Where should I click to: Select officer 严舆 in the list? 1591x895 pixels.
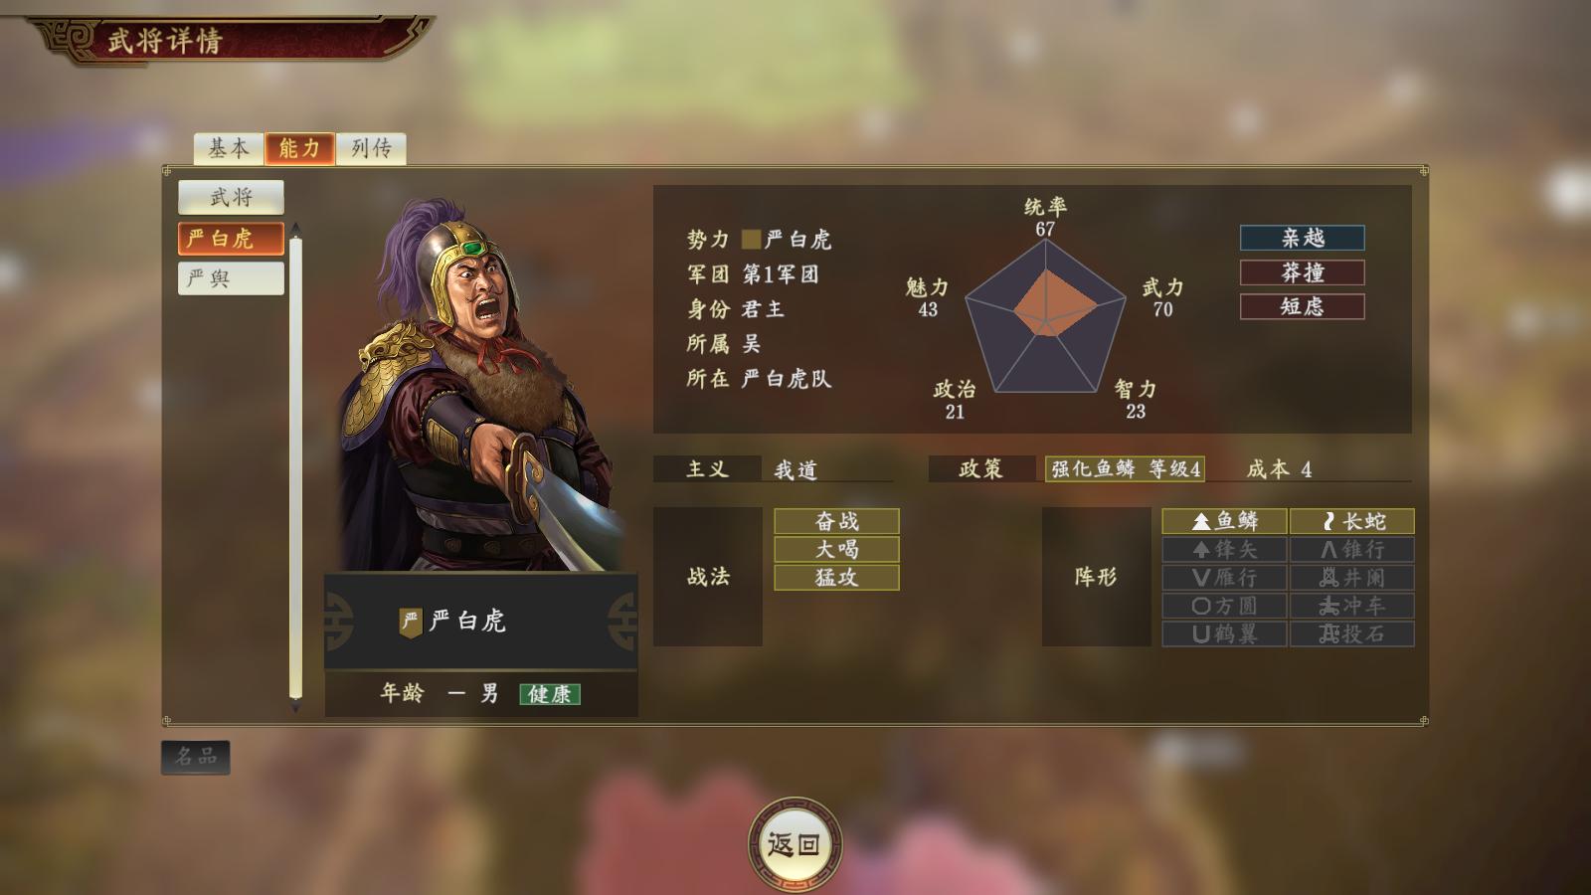tap(231, 278)
